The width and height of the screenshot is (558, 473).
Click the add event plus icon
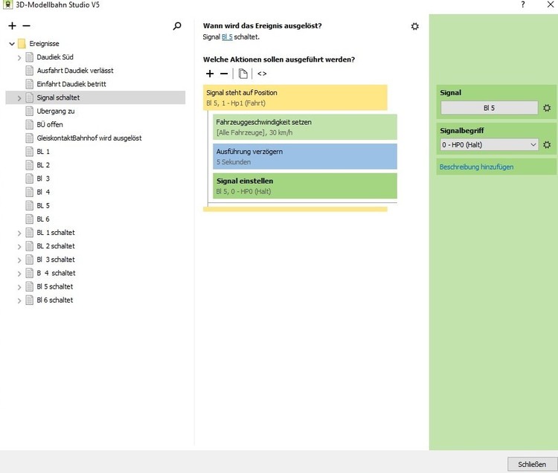pyautogui.click(x=12, y=26)
